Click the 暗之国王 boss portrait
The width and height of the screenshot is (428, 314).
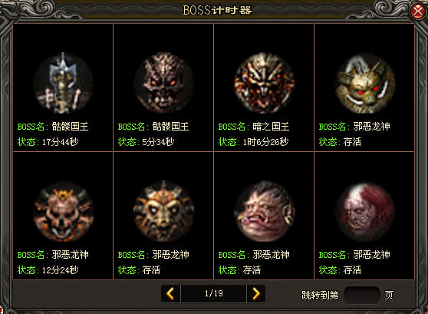pos(264,83)
